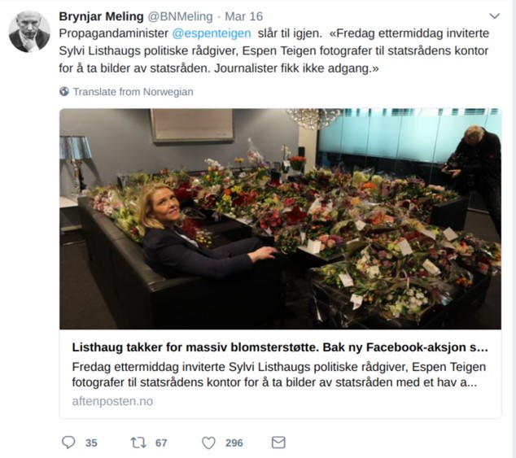
Task: Click the reply speech bubble icon
Action: click(68, 443)
